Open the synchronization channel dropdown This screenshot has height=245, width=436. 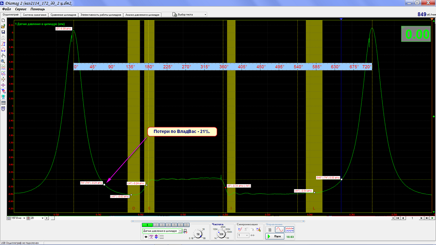click(243, 235)
